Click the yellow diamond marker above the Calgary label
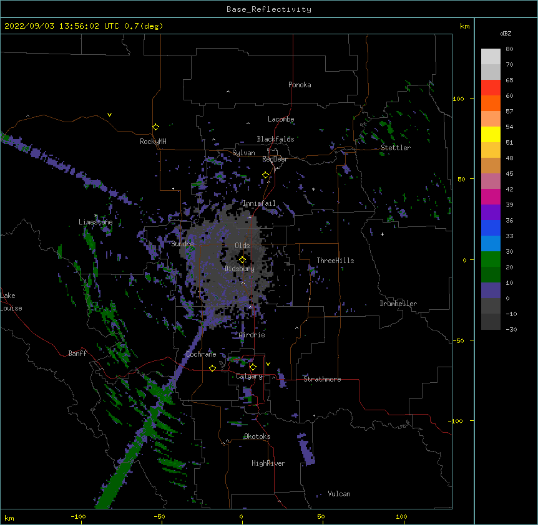This screenshot has height=525, width=538. click(253, 367)
